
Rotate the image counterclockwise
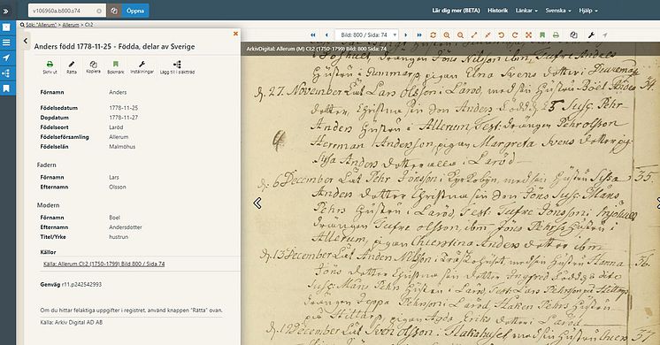[502, 35]
